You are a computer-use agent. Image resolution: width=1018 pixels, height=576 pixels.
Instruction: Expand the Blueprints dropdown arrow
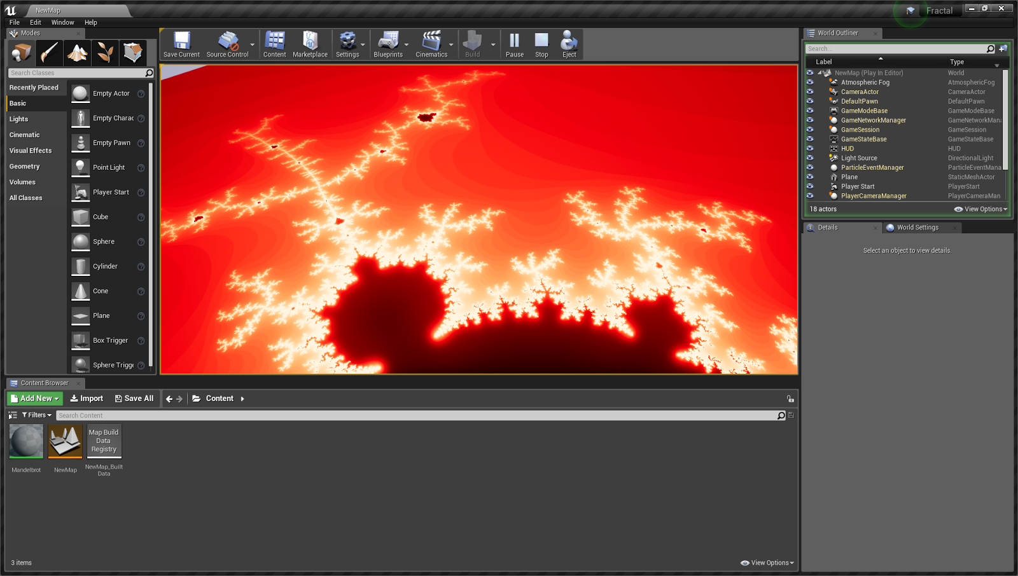(x=407, y=45)
